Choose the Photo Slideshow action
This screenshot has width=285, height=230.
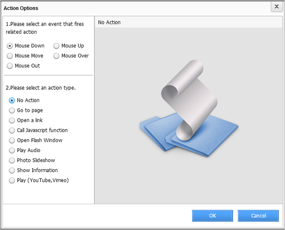tap(12, 160)
